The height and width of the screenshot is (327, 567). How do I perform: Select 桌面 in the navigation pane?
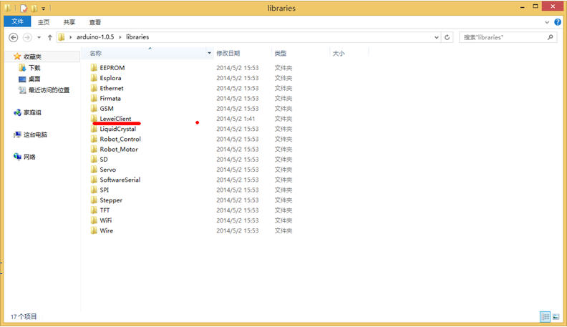click(34, 79)
